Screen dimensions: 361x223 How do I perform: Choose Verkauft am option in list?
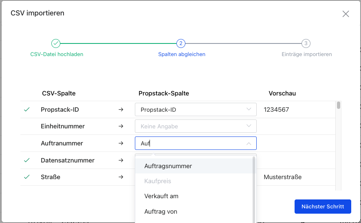(161, 196)
